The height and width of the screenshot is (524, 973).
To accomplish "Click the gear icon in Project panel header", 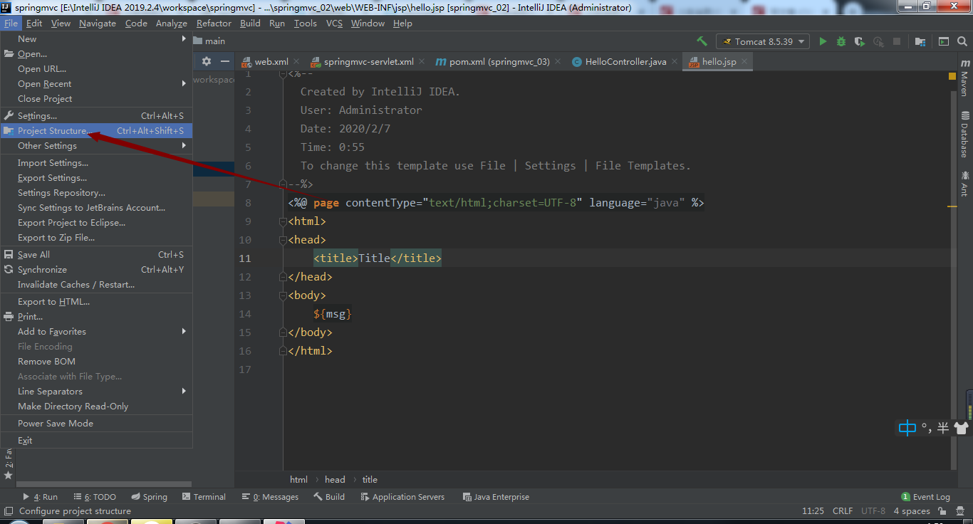I will [207, 61].
